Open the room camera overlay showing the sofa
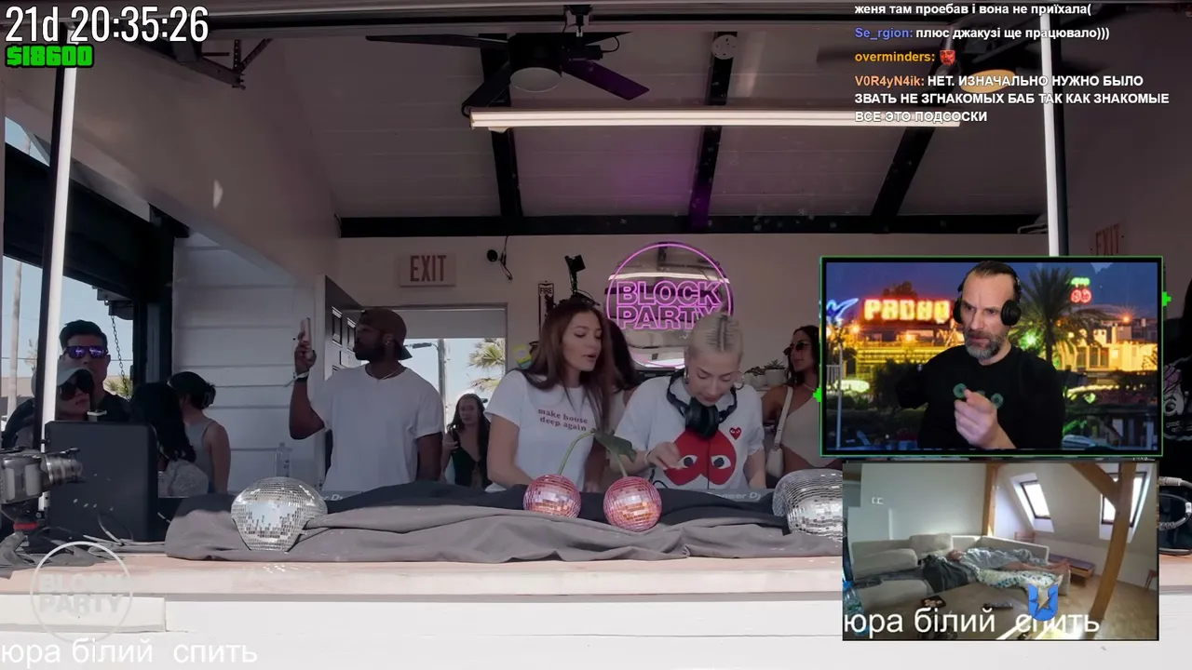The width and height of the screenshot is (1192, 670). tap(1000, 551)
